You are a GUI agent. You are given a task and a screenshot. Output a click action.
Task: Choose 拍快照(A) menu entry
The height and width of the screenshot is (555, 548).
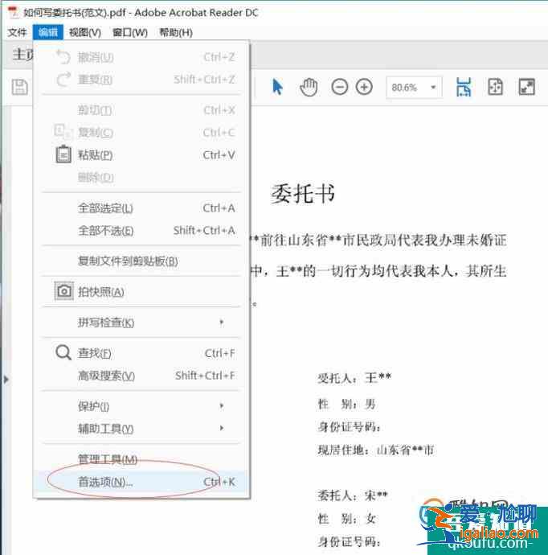point(141,292)
